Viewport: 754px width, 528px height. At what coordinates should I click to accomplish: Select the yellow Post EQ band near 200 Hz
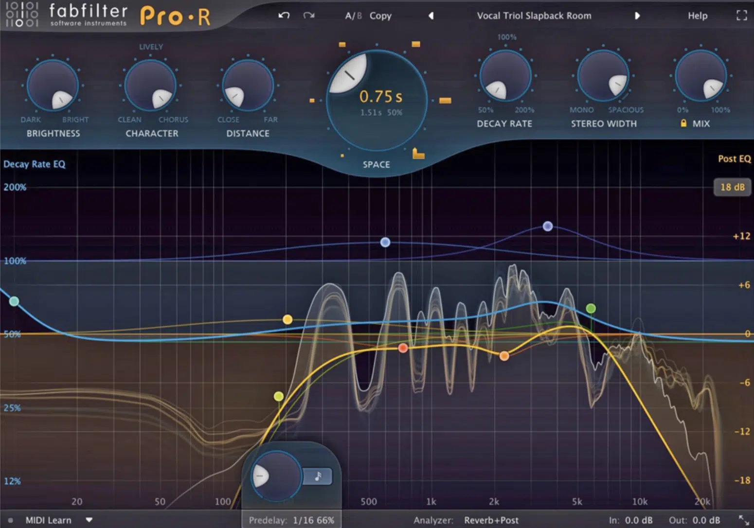pyautogui.click(x=287, y=319)
